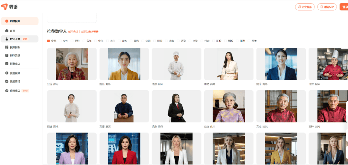Image resolution: width=348 pixels, height=165 pixels.
Task: Click the 企业服务 button
Action: coord(305,7)
